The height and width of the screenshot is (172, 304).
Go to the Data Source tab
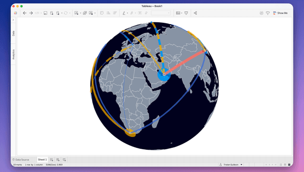click(x=21, y=160)
